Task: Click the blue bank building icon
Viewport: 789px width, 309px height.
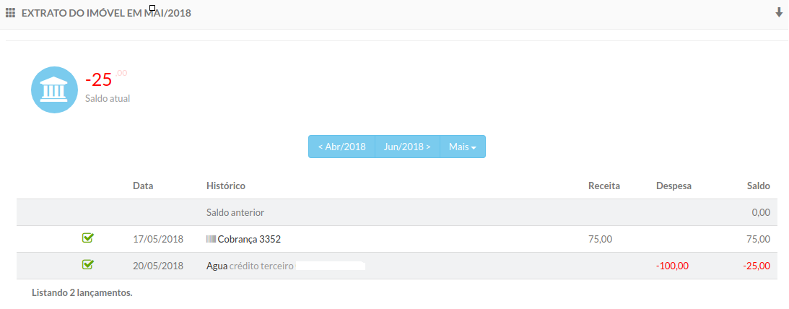Action: pyautogui.click(x=54, y=90)
